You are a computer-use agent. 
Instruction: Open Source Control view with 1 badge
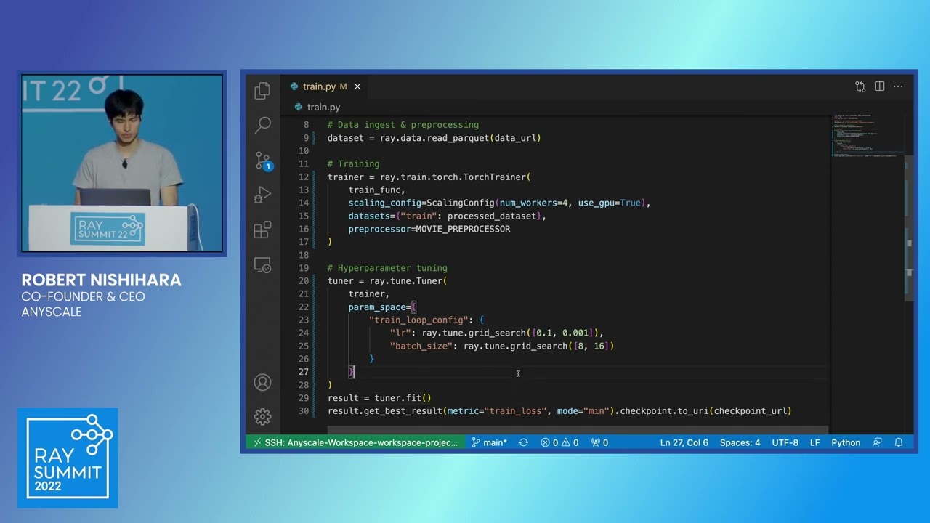pos(263,161)
